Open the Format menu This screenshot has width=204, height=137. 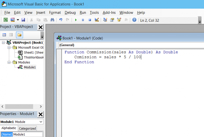tap(55, 13)
